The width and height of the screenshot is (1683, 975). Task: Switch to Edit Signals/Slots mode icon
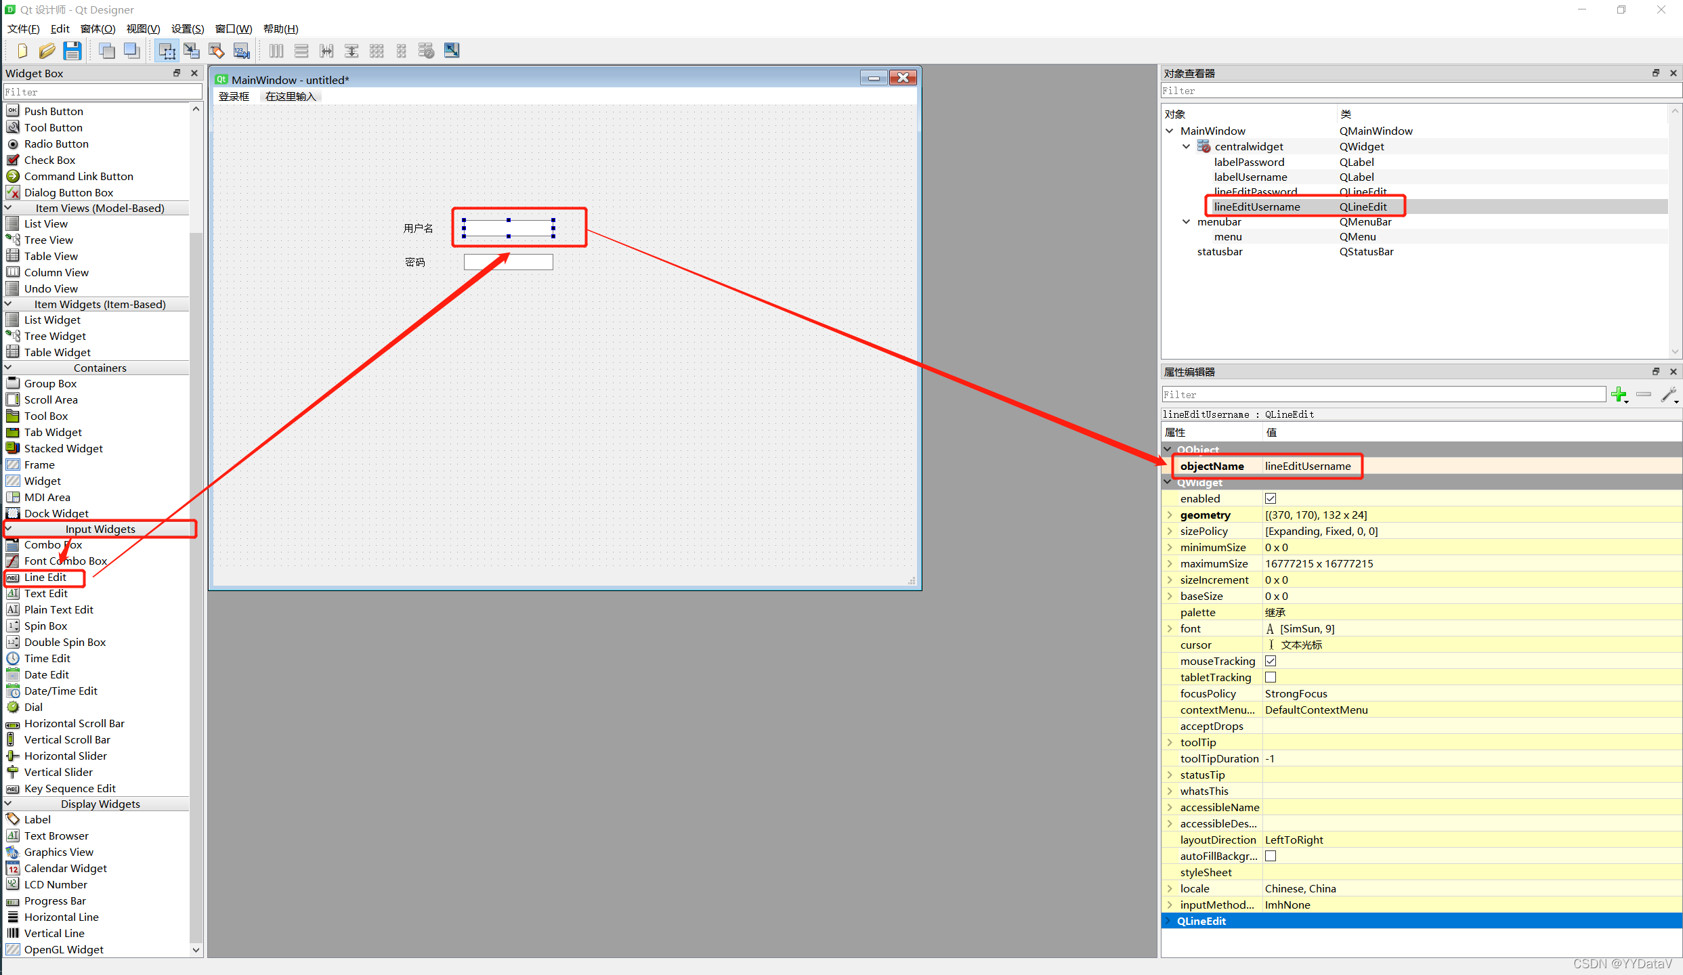tap(192, 51)
